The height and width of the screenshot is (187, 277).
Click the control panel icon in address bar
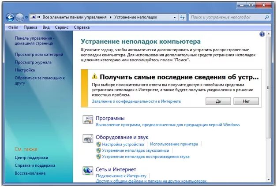tap(33, 17)
